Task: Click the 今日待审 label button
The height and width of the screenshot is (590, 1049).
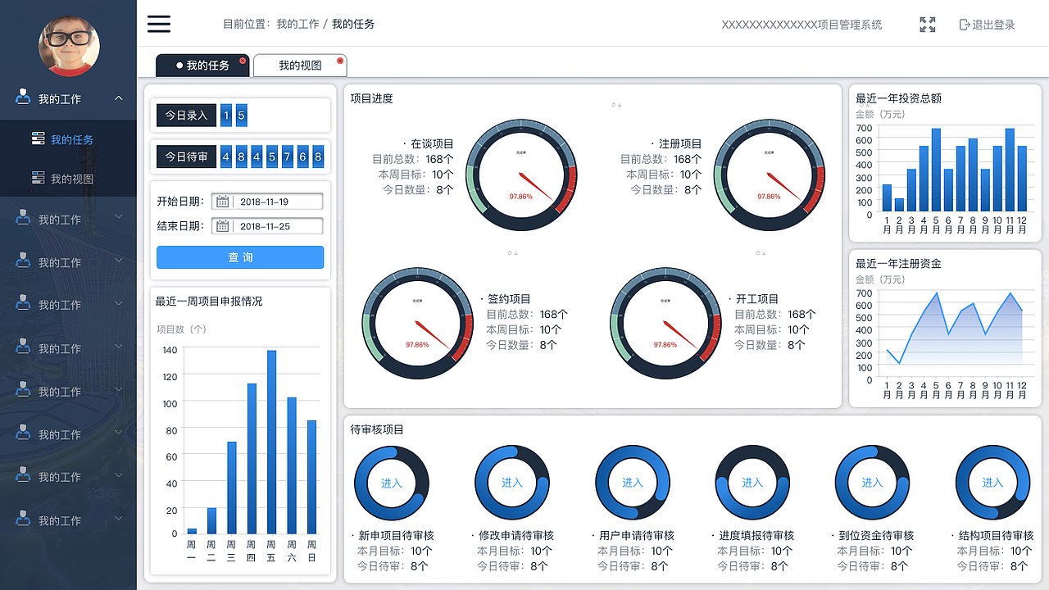Action: [x=187, y=157]
